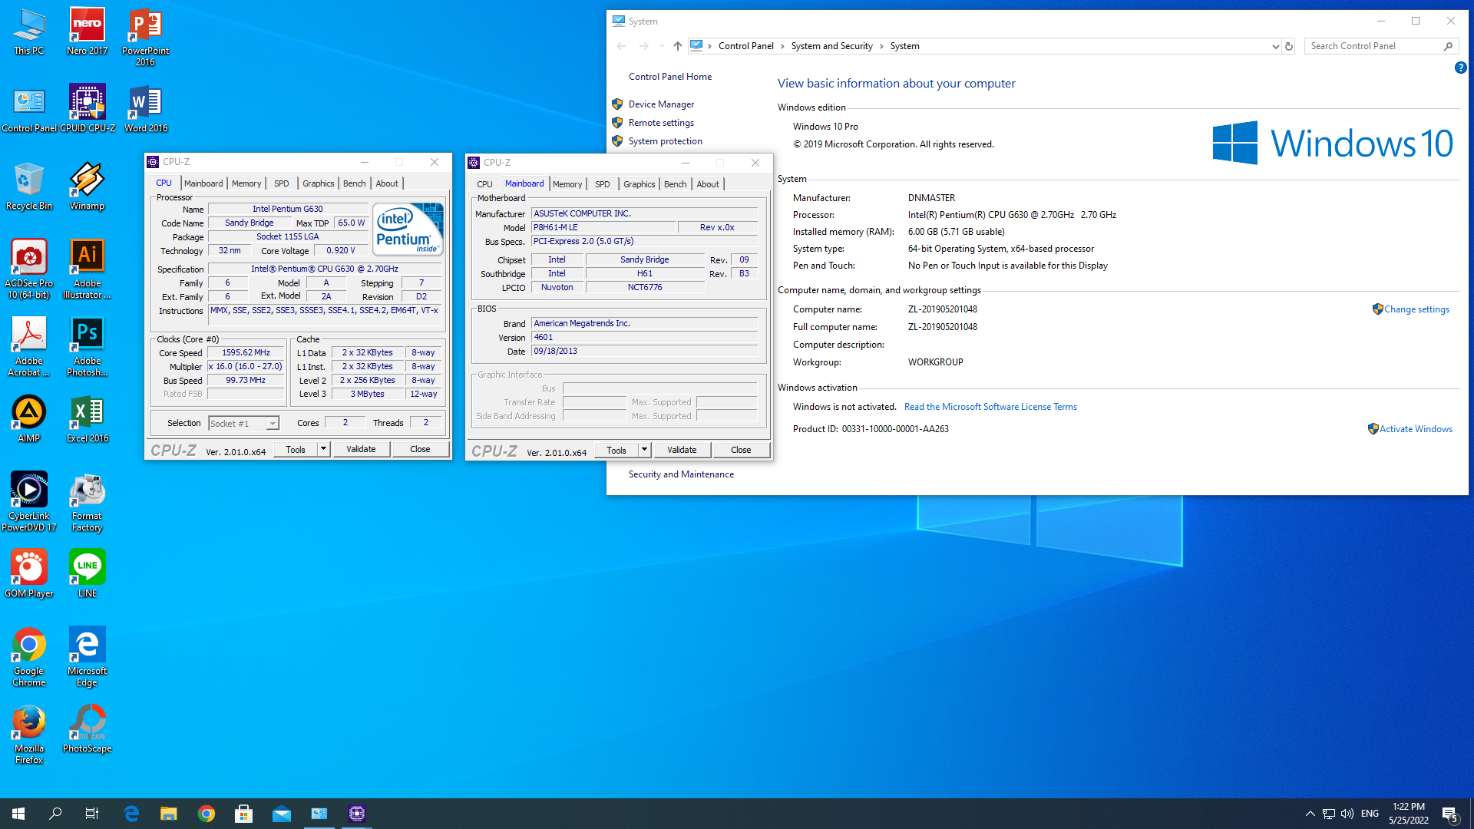1474x829 pixels.
Task: Click the volume icon in system tray
Action: pyautogui.click(x=1347, y=814)
